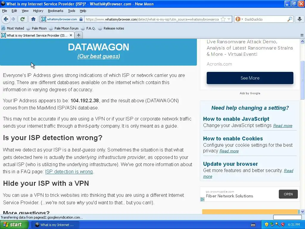This screenshot has height=229, width=305.
Task: Open Update your browser heading link
Action: [x=231, y=164]
